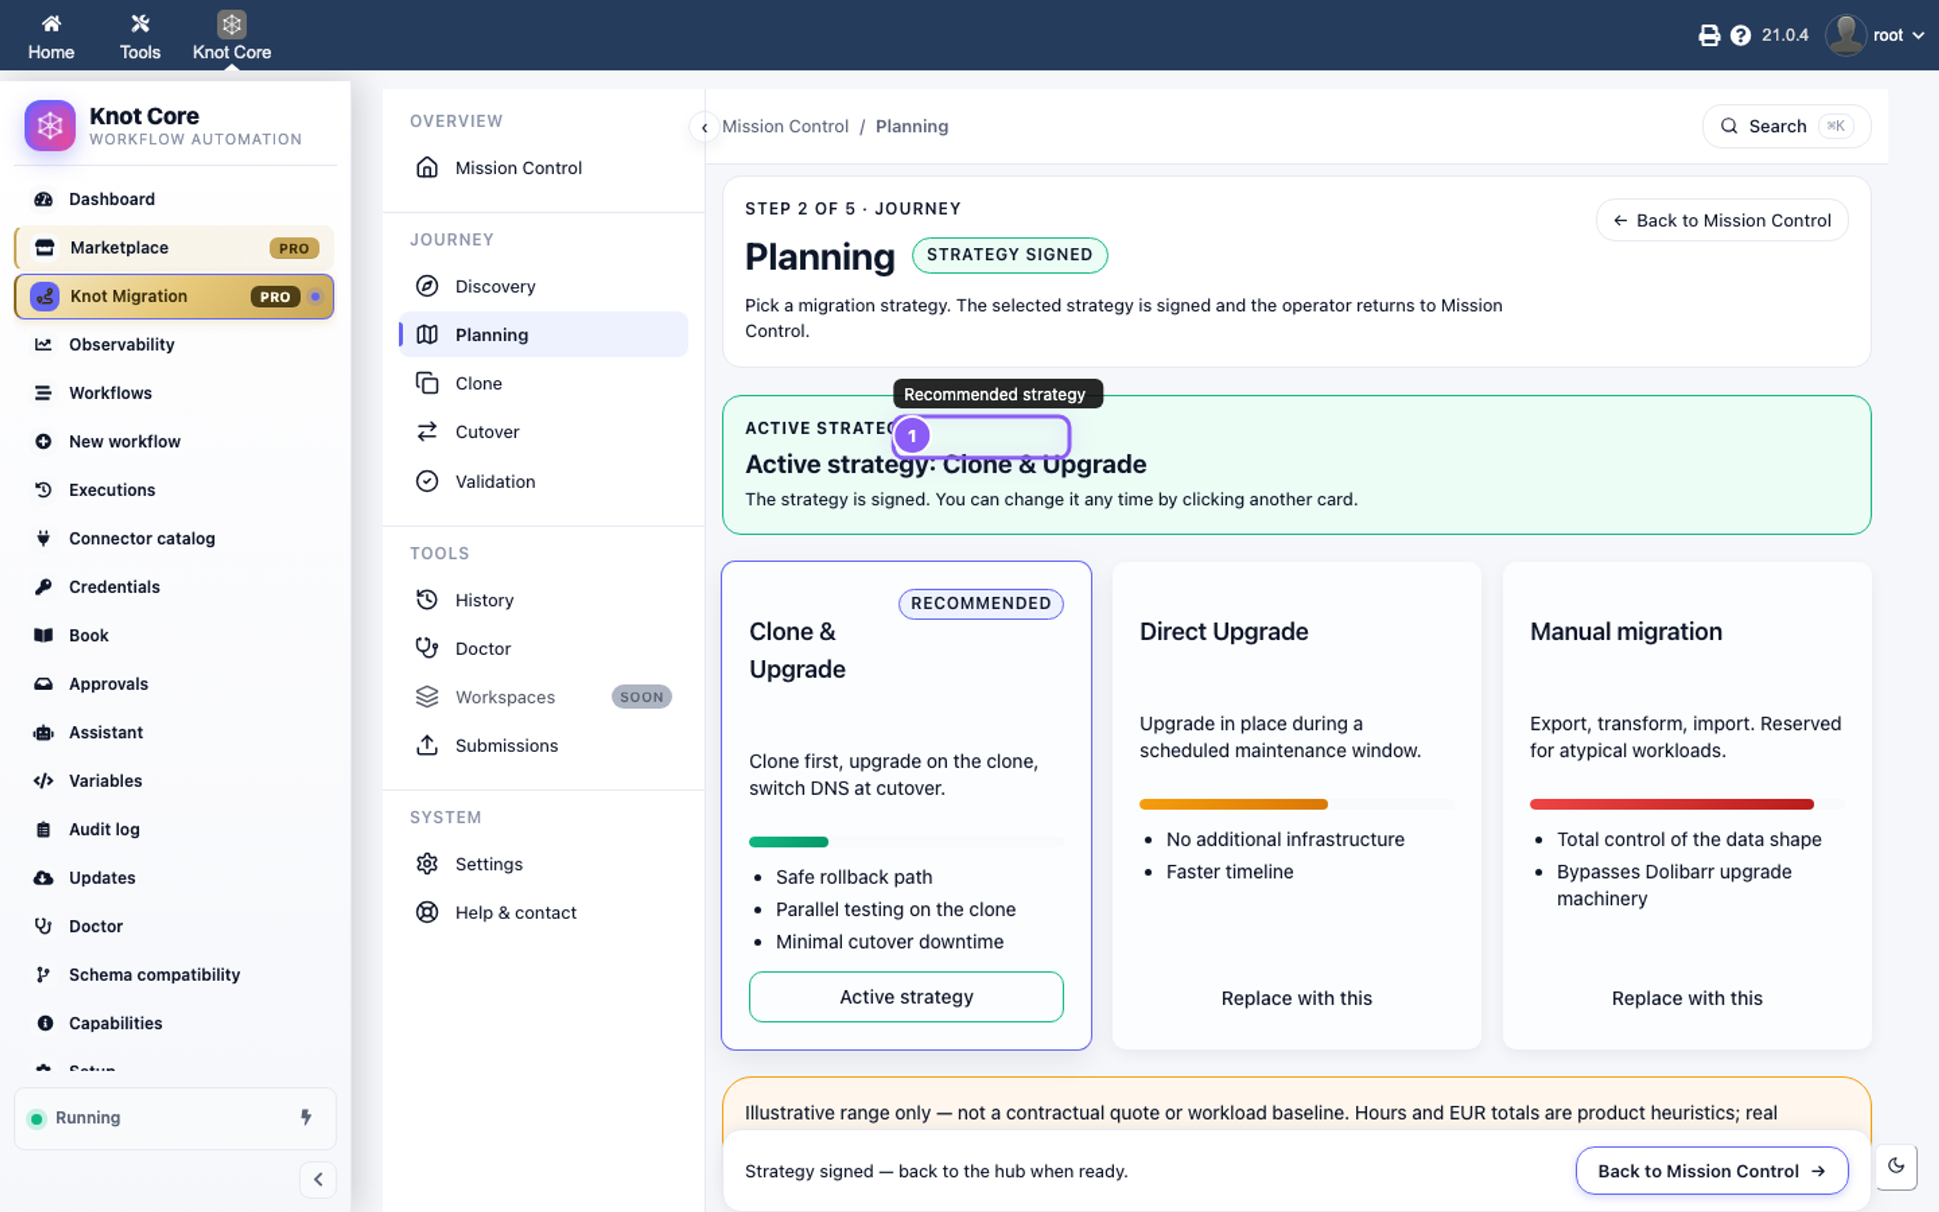1939x1212 pixels.
Task: Collapse the secondary navigation panel chevron
Action: click(704, 127)
